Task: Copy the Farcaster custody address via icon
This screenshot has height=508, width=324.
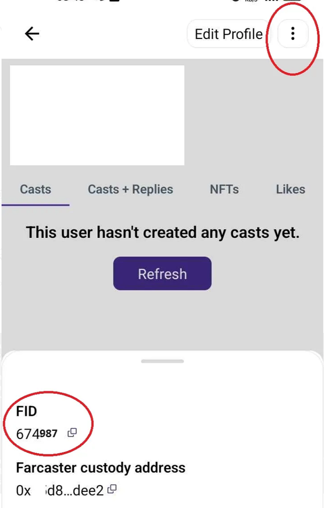Action: tap(112, 489)
